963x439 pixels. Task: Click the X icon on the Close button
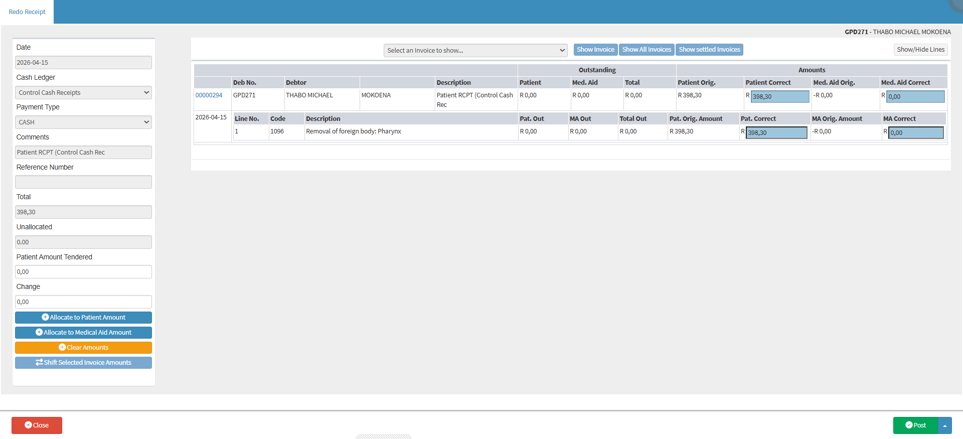(x=28, y=425)
